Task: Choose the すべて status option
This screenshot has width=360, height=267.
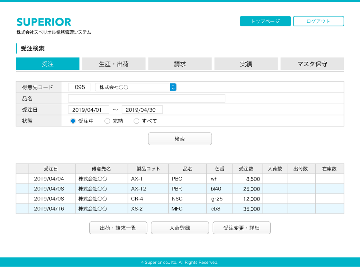Action: pyautogui.click(x=136, y=121)
